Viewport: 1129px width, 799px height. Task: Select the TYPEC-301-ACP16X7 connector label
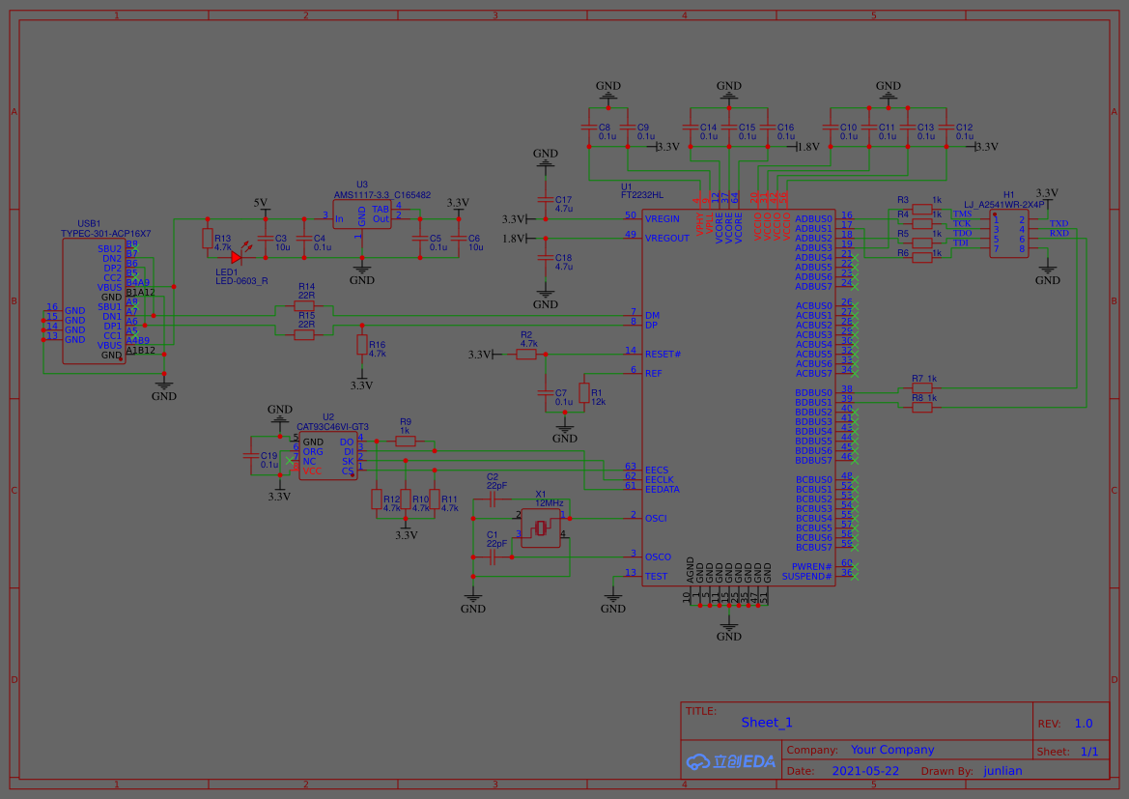pos(106,234)
